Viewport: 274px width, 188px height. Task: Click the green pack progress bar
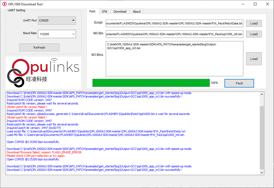(151, 83)
